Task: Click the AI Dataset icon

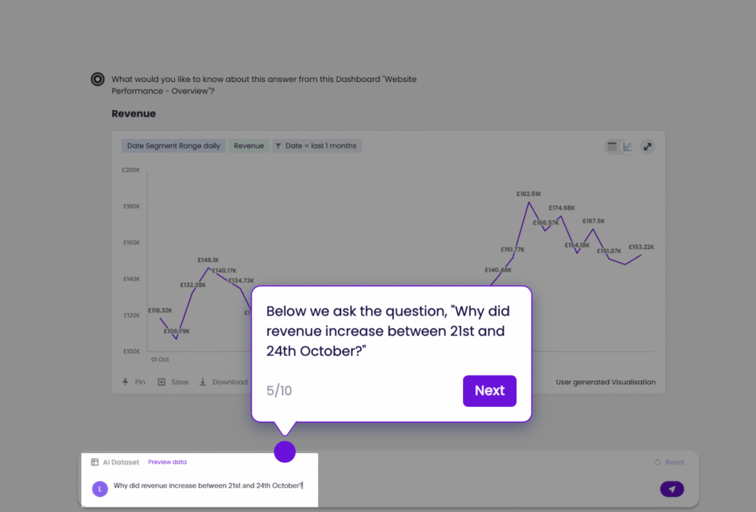Action: coord(94,461)
